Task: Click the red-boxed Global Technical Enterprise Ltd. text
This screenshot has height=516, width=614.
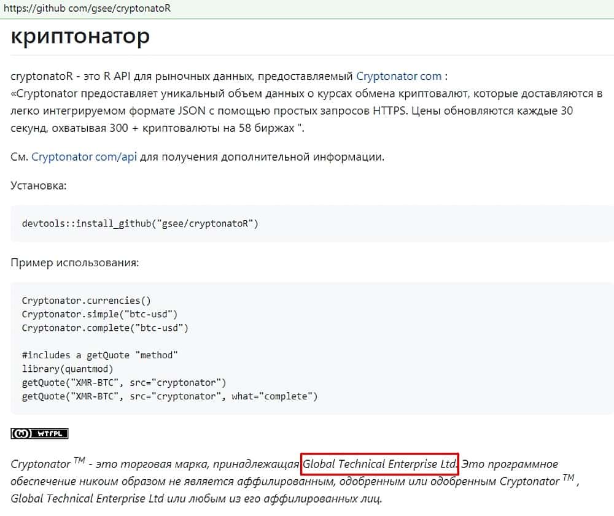Action: tap(380, 464)
